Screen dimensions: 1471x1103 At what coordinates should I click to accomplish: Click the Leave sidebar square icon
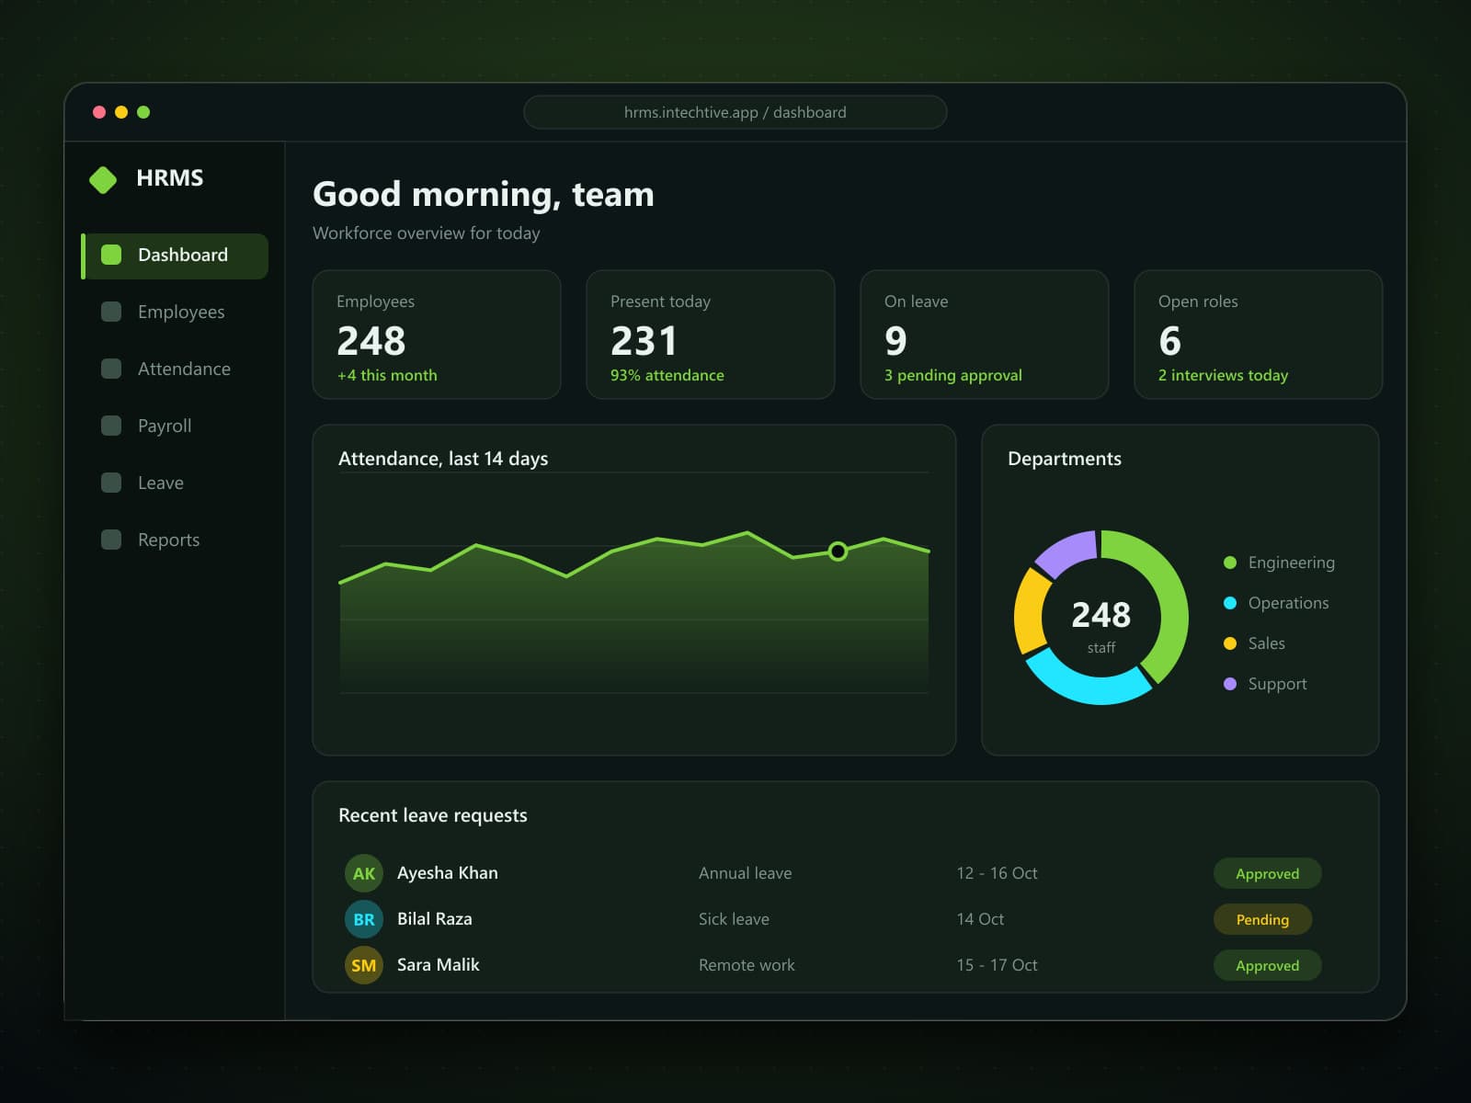(111, 483)
